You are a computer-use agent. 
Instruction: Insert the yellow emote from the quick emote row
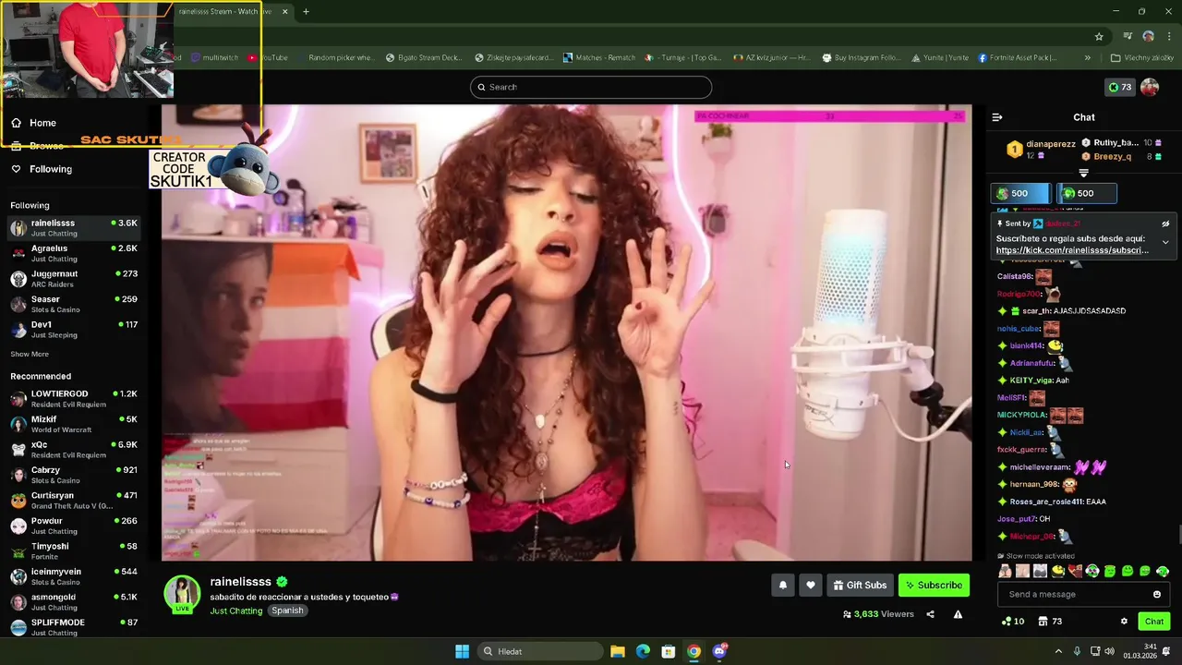[x=1057, y=572]
